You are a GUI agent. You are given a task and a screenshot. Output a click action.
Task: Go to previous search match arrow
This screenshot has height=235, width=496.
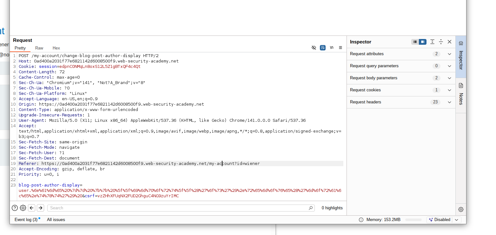31,208
